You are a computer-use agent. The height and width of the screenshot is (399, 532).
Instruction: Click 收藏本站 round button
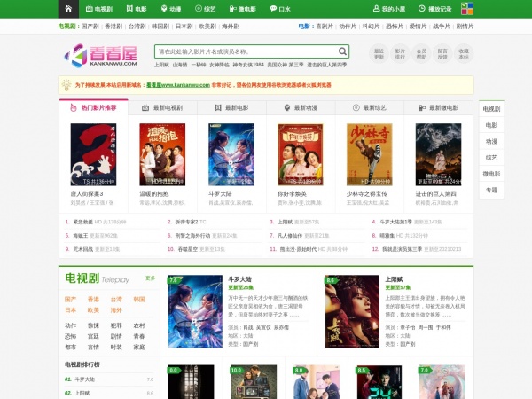pyautogui.click(x=464, y=53)
